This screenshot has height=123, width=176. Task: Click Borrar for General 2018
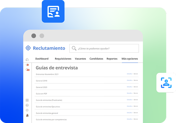136,80
